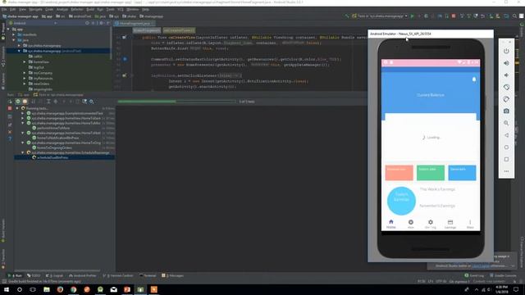Tap the round Today's Earnings circle
This screenshot has width=525, height=295.
click(401, 200)
